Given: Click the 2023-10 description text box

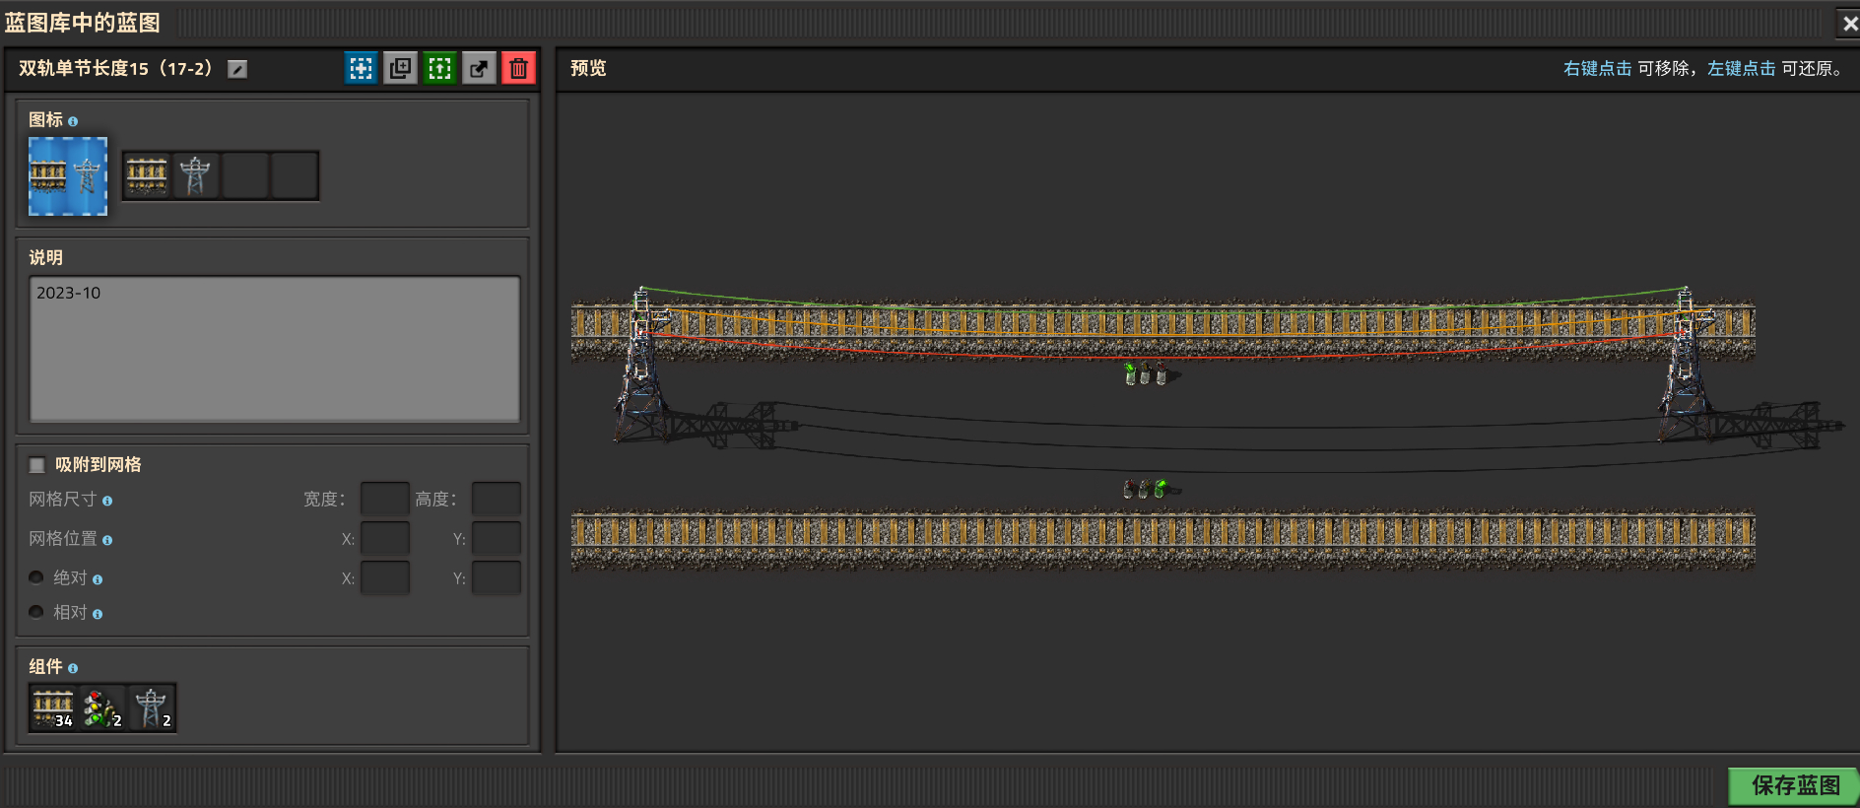Looking at the screenshot, I should 275,349.
